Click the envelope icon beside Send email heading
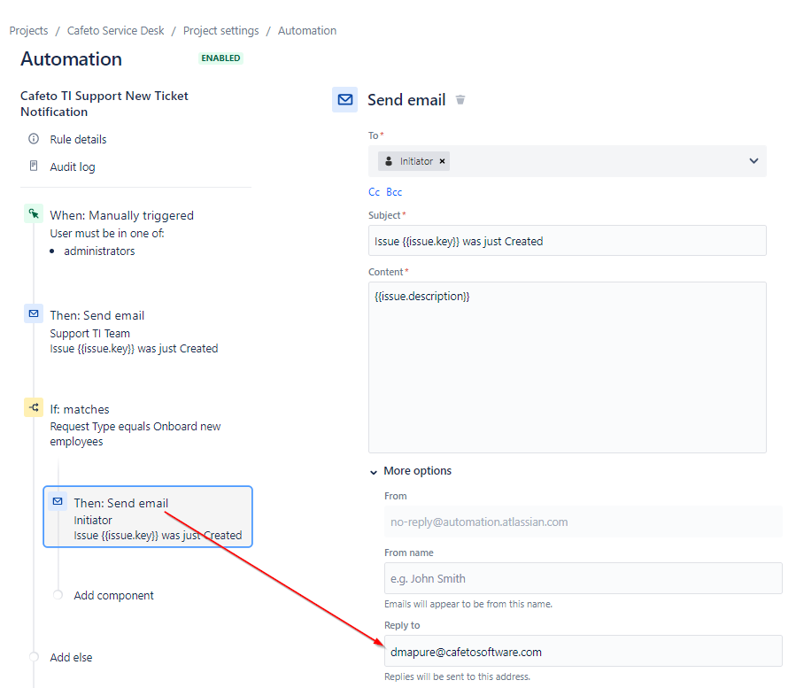Image resolution: width=796 pixels, height=688 pixels. click(x=345, y=99)
